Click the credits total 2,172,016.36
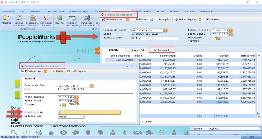 [221, 116]
